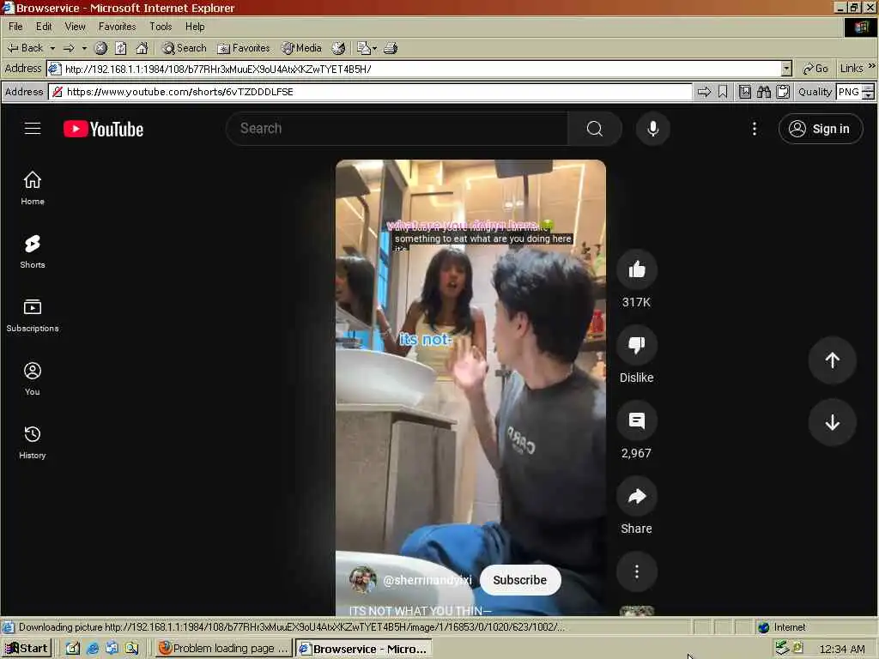Image resolution: width=879 pixels, height=659 pixels.
Task: Click the Subscribe button
Action: 519,580
